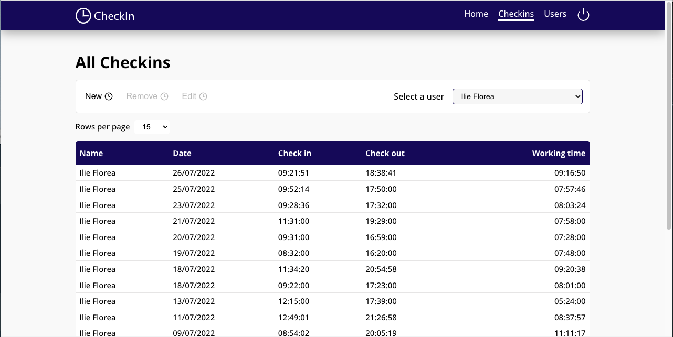This screenshot has width=673, height=337.
Task: Click the Date column header
Action: [x=182, y=153]
